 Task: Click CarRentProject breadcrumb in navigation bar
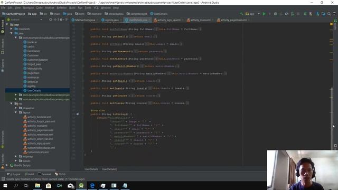(14, 14)
